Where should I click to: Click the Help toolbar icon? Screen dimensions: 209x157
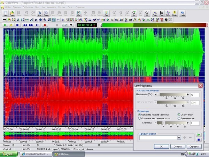(183, 14)
